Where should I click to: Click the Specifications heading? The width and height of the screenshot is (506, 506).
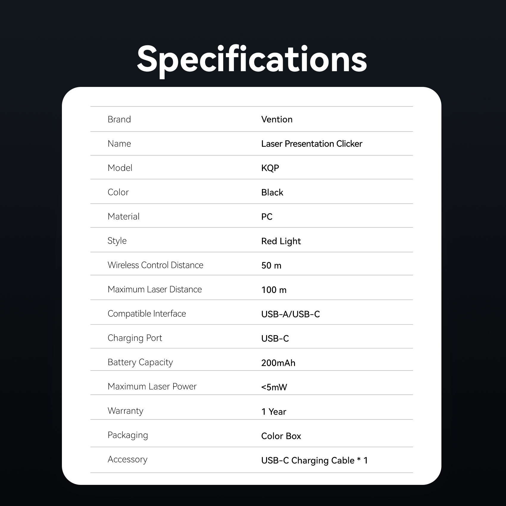pos(252,59)
